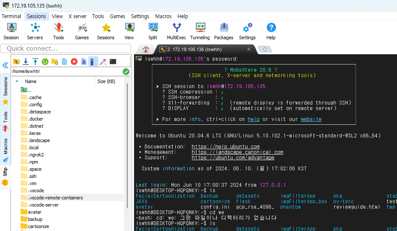Click the 'help' link in MobaXterm banner

point(253,119)
